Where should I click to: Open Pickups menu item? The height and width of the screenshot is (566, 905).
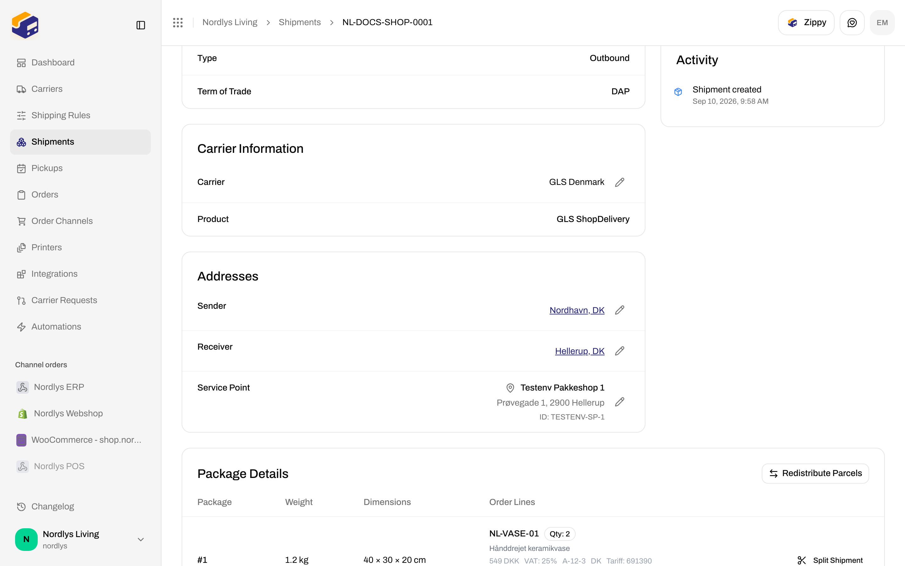pyautogui.click(x=80, y=169)
